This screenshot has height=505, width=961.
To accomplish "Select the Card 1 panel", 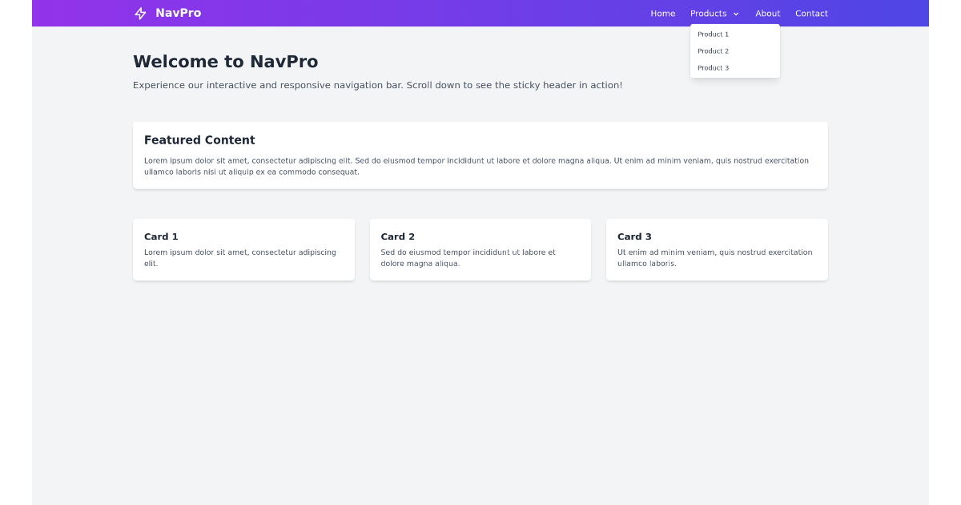I will tap(243, 249).
